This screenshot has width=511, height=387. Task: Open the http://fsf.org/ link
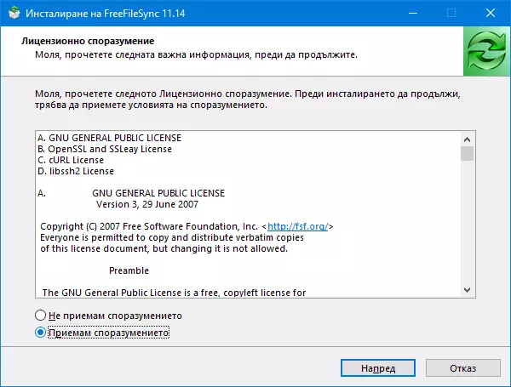[297, 226]
